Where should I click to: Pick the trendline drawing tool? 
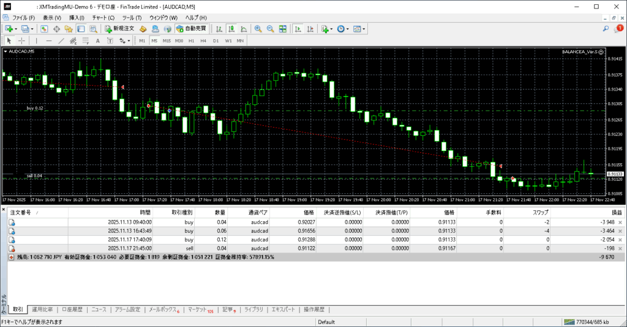tap(61, 41)
